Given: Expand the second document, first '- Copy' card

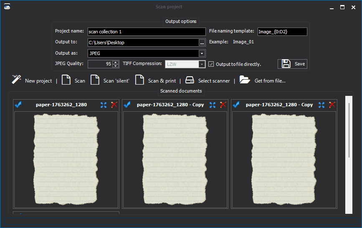Looking at the screenshot, I should coord(213,105).
